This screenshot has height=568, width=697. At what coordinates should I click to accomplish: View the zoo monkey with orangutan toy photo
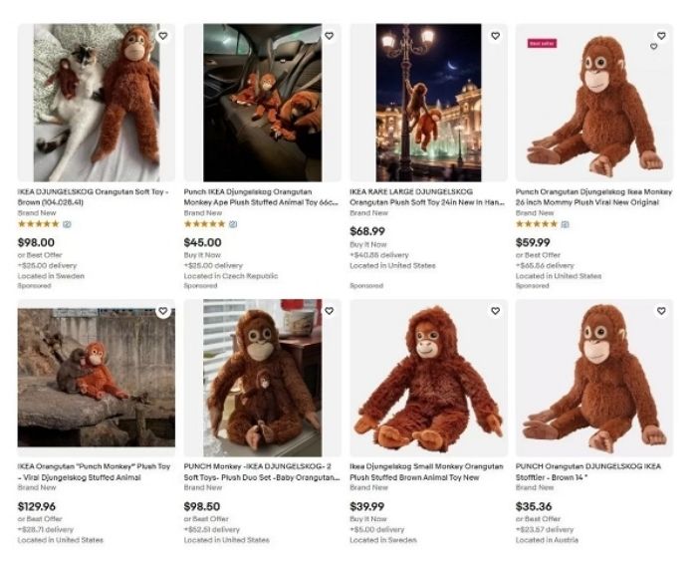97,379
